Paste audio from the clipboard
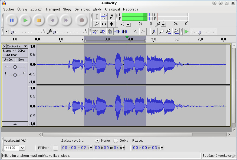The height and width of the screenshot is (160, 237). (x=110, y=32)
